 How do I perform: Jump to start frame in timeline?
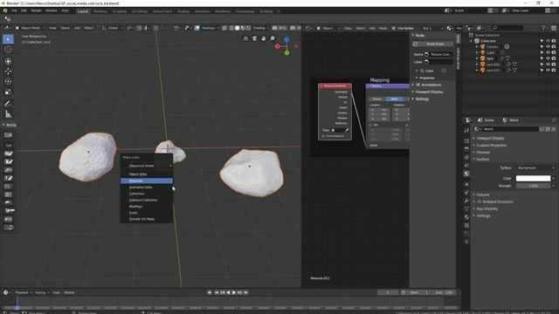click(217, 292)
